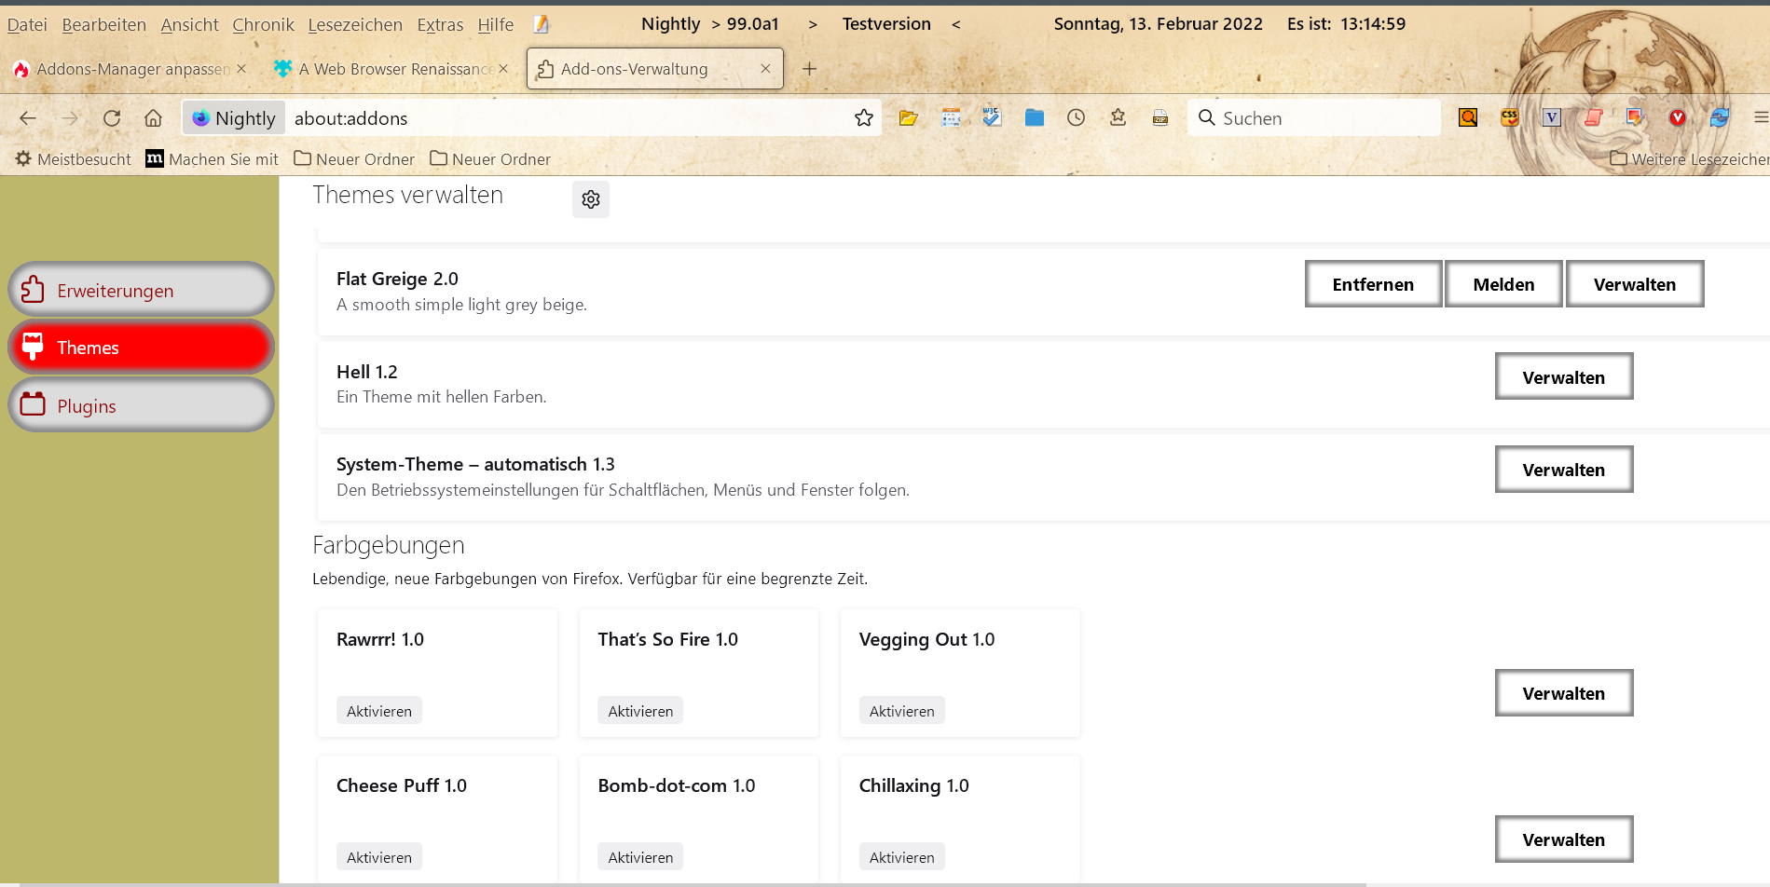Remove Flat Greige theme with Entfernen

pyautogui.click(x=1373, y=284)
